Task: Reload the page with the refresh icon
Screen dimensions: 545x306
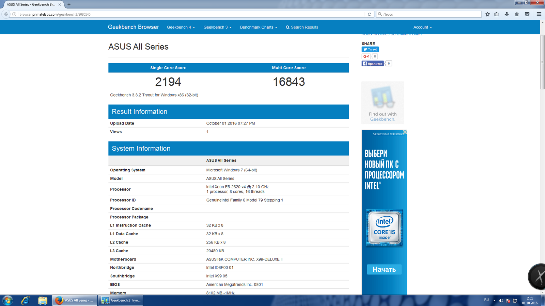Action: (x=369, y=14)
